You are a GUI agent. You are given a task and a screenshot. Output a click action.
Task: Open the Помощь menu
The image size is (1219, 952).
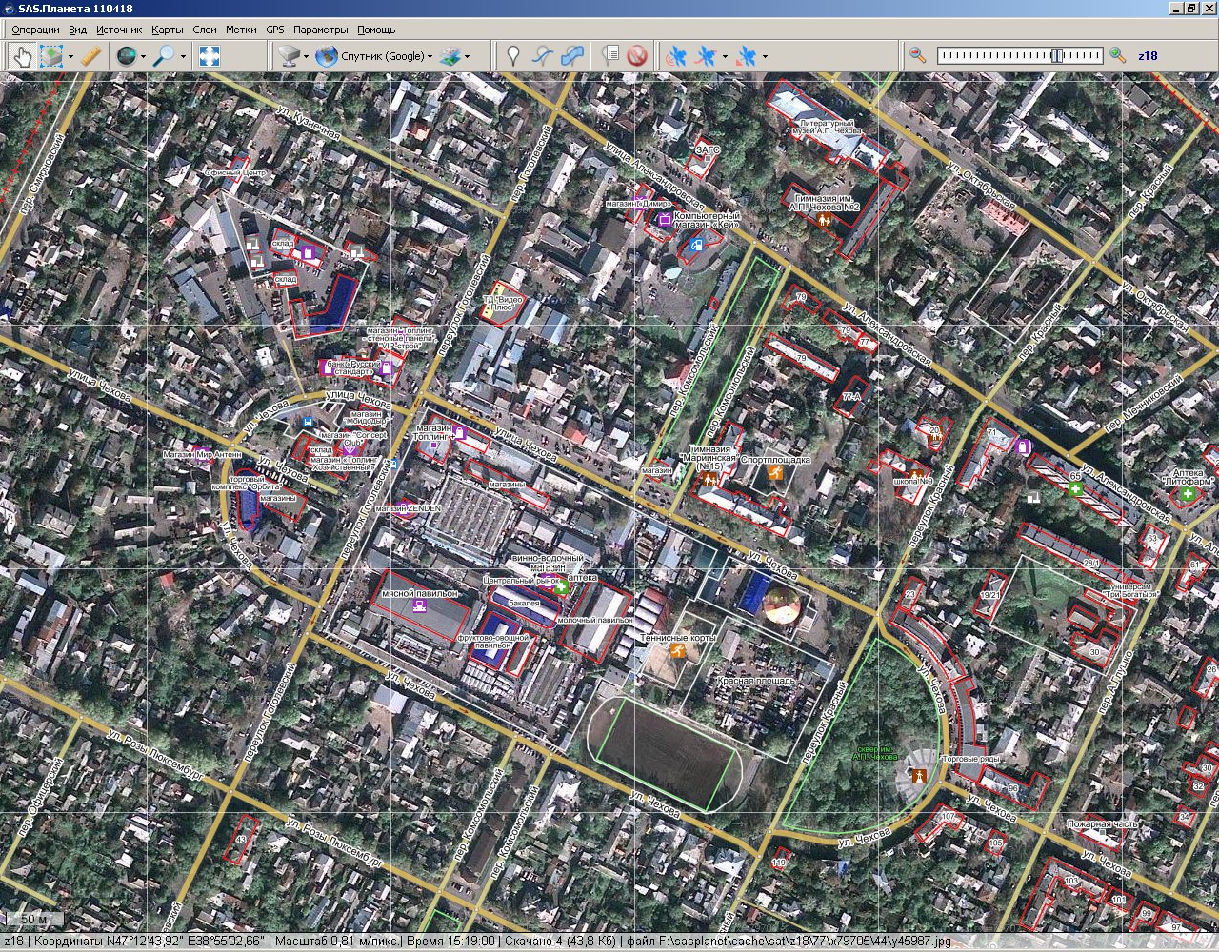[x=376, y=30]
